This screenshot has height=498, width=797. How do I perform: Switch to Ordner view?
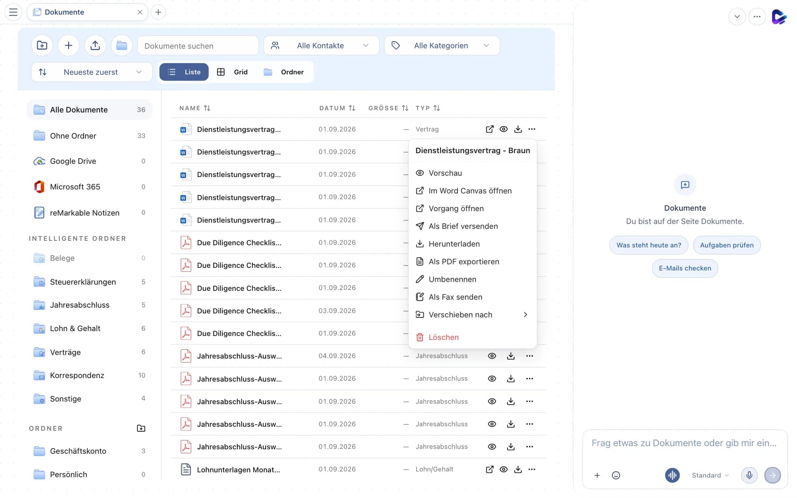284,72
